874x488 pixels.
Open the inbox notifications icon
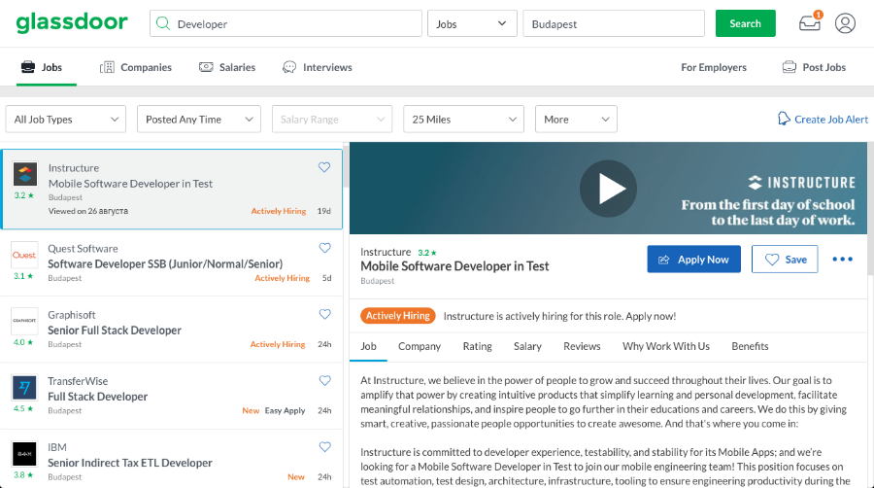tap(810, 23)
